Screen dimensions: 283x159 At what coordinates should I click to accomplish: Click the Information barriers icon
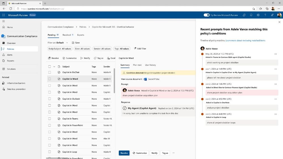point(3,83)
